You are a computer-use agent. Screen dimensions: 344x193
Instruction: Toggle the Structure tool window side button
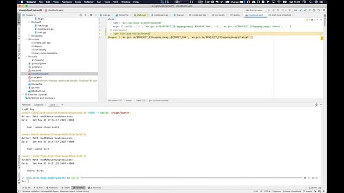pos(19,162)
